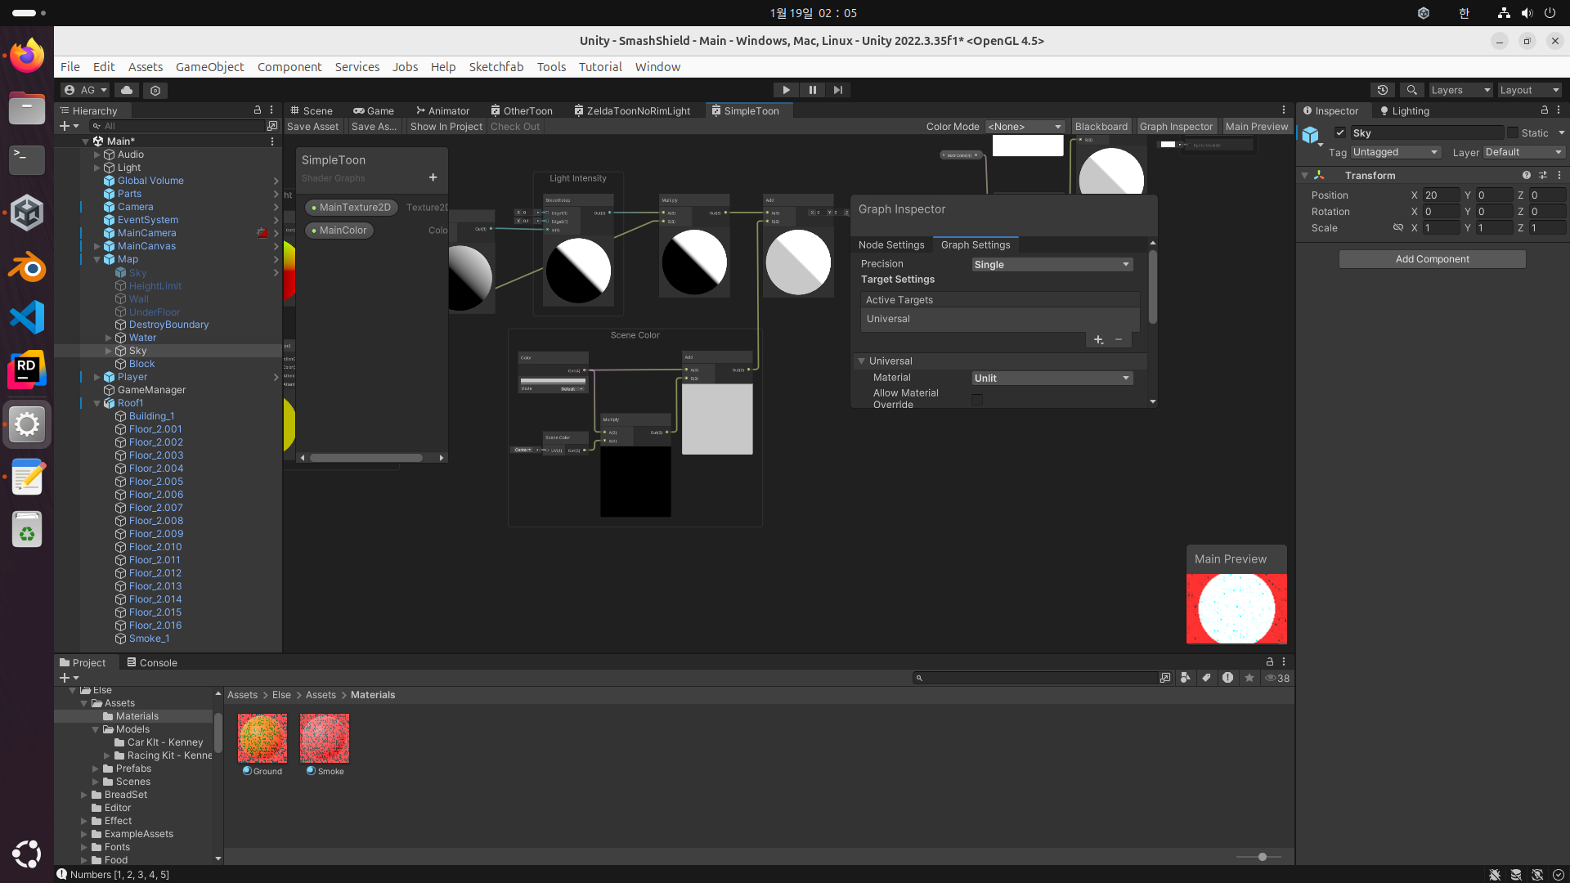Switch to the Scene tab
This screenshot has height=883, width=1570.
[312, 110]
